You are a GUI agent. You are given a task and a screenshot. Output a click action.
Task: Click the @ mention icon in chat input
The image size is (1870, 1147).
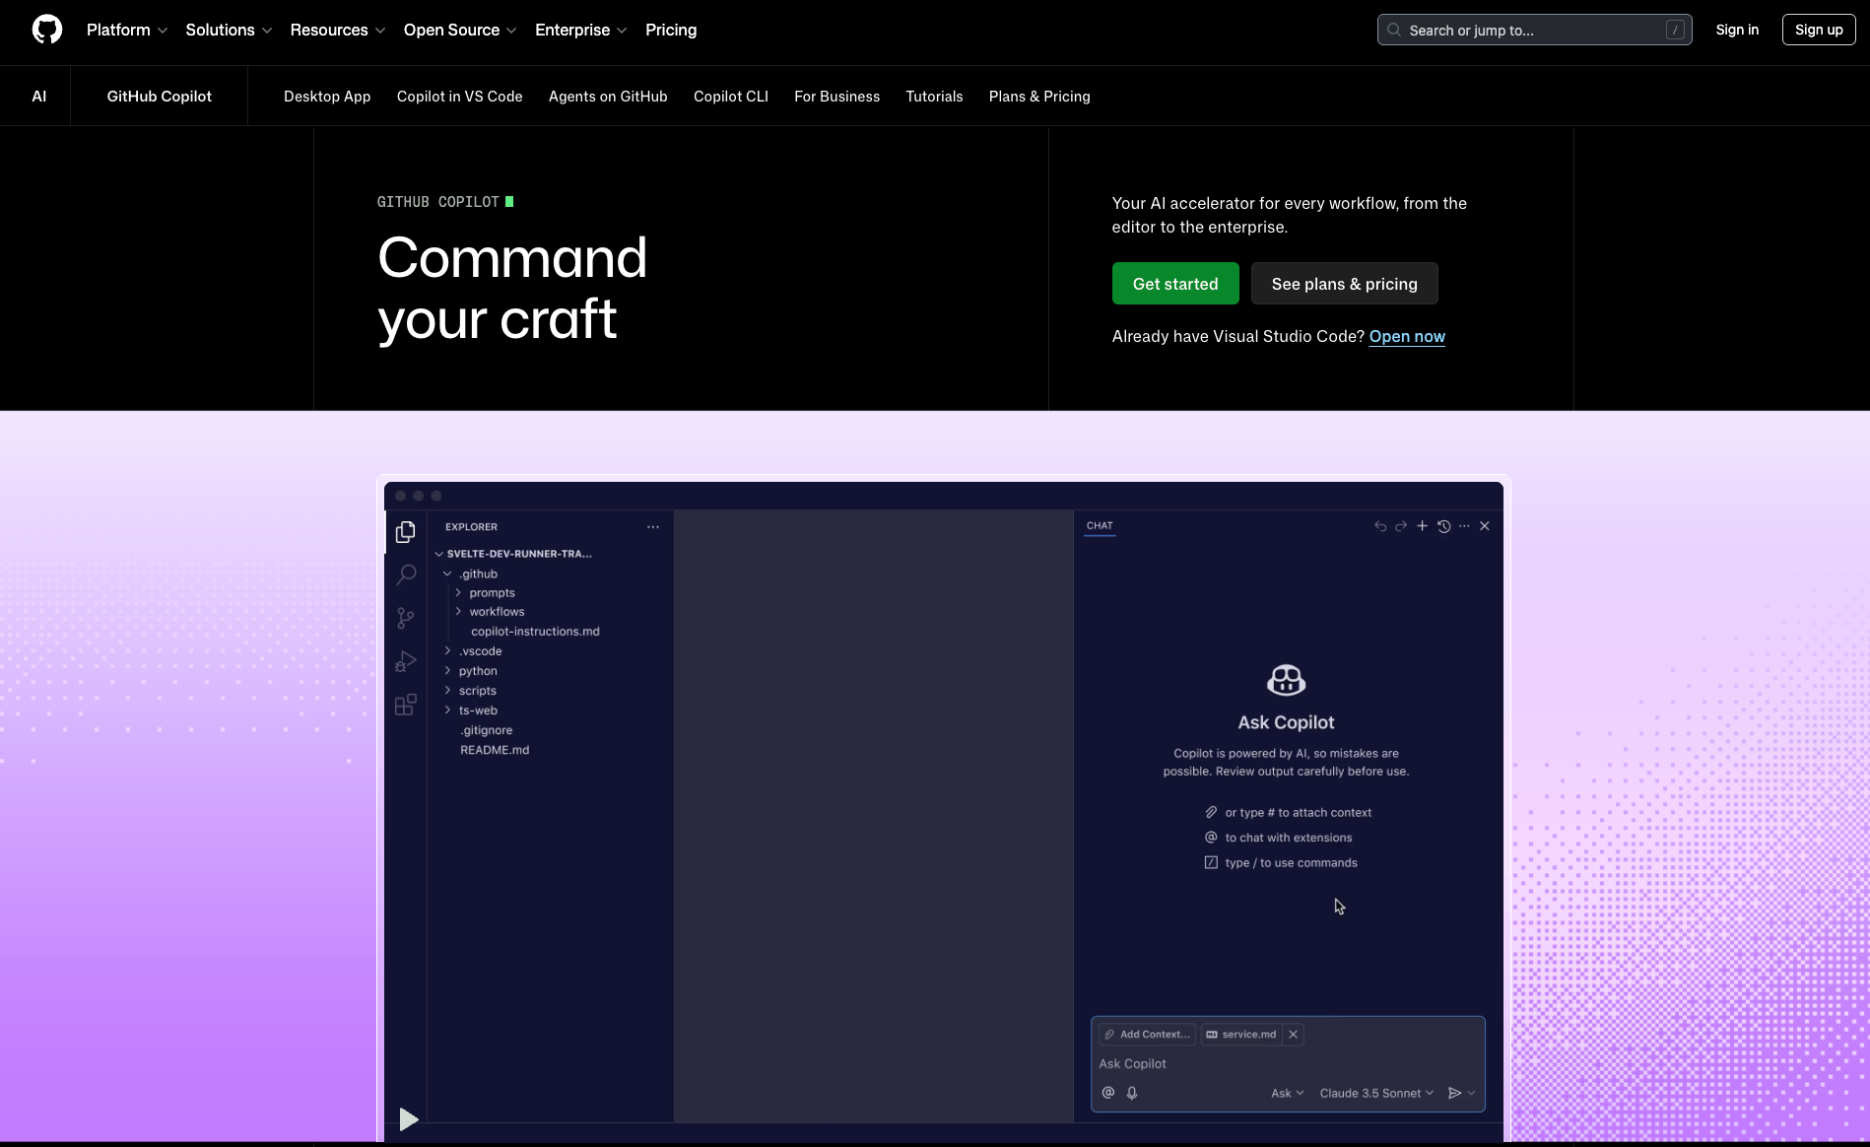1108,1093
